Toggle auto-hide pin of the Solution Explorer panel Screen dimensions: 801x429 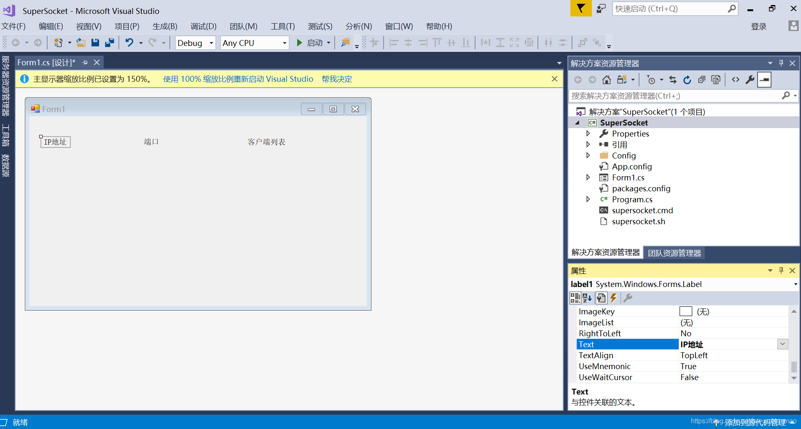[x=781, y=63]
